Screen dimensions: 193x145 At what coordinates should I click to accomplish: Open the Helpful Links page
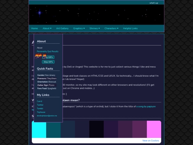(x=130, y=28)
